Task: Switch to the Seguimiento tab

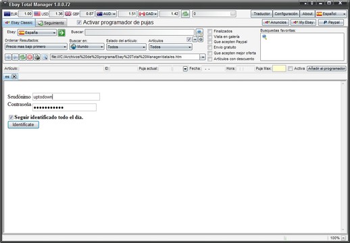Action: click(51, 23)
